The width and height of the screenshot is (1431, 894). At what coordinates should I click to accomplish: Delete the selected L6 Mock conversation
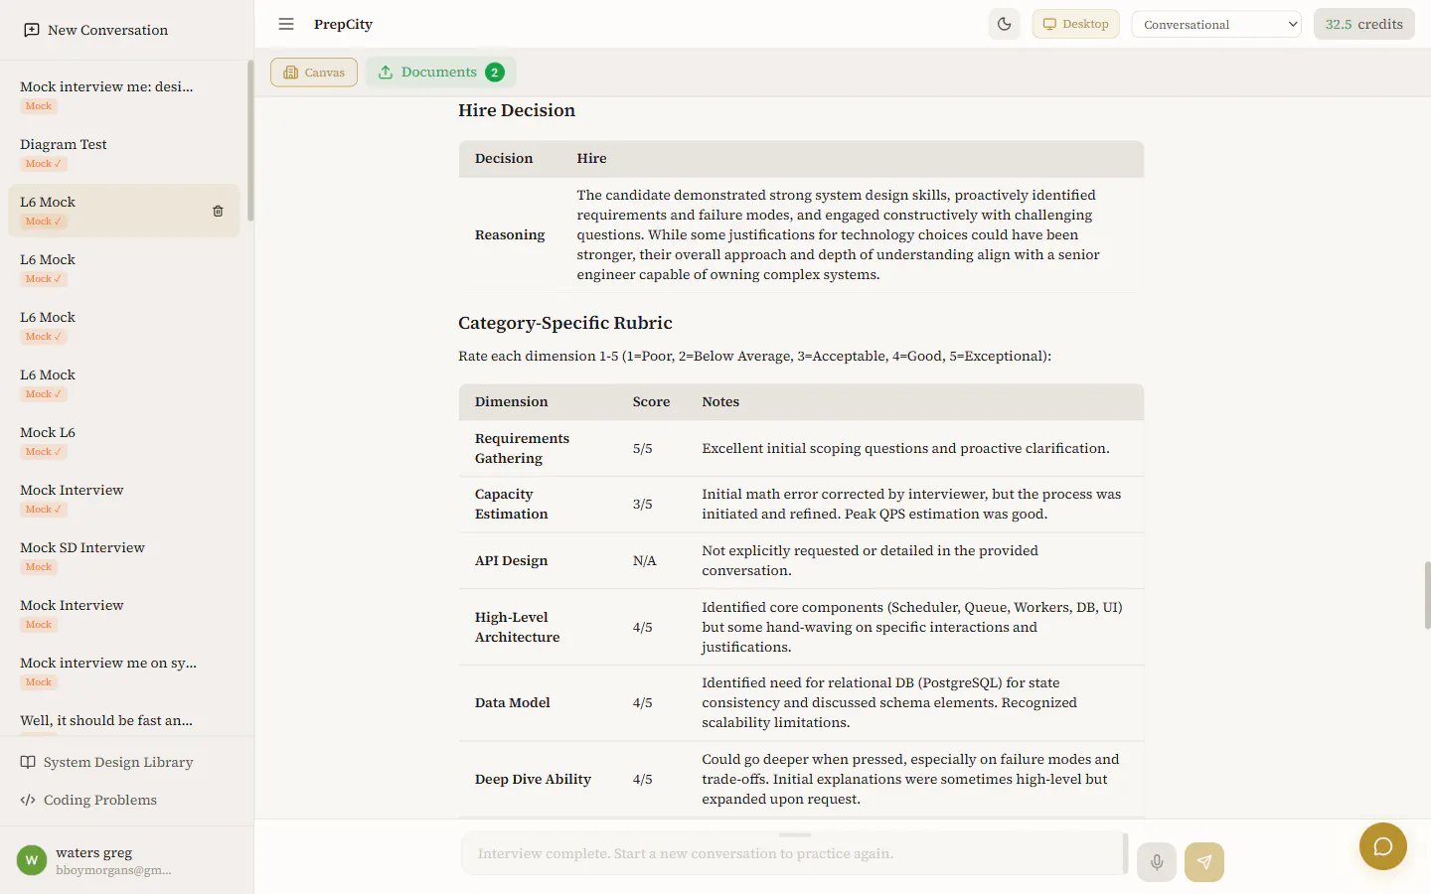tap(218, 211)
